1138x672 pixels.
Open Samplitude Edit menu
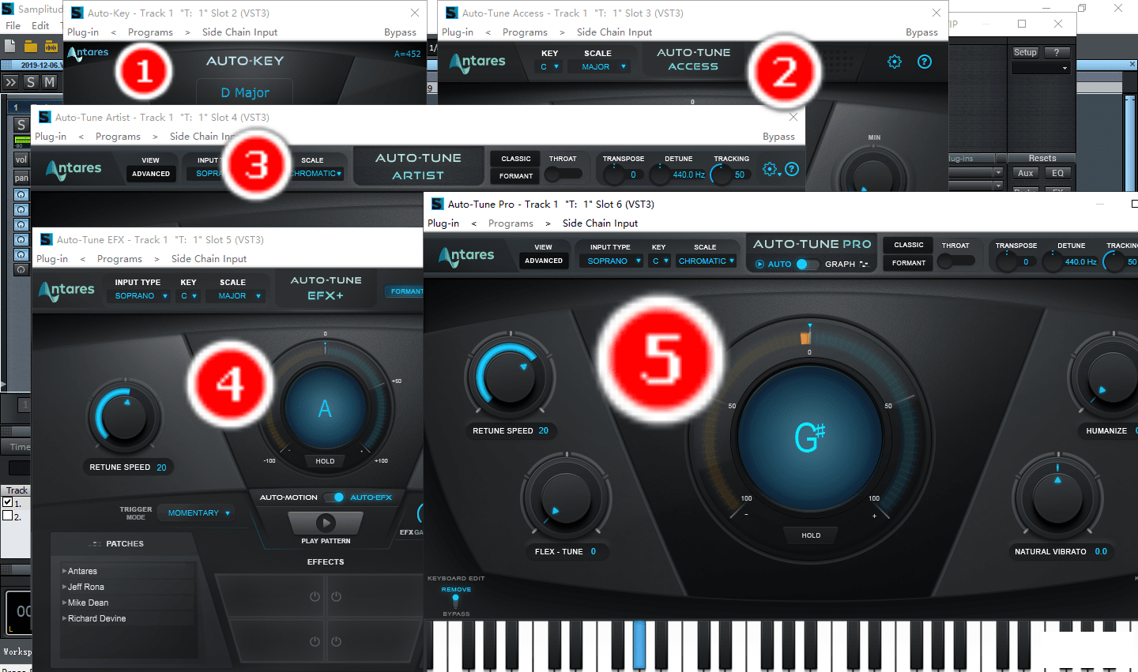click(x=40, y=25)
